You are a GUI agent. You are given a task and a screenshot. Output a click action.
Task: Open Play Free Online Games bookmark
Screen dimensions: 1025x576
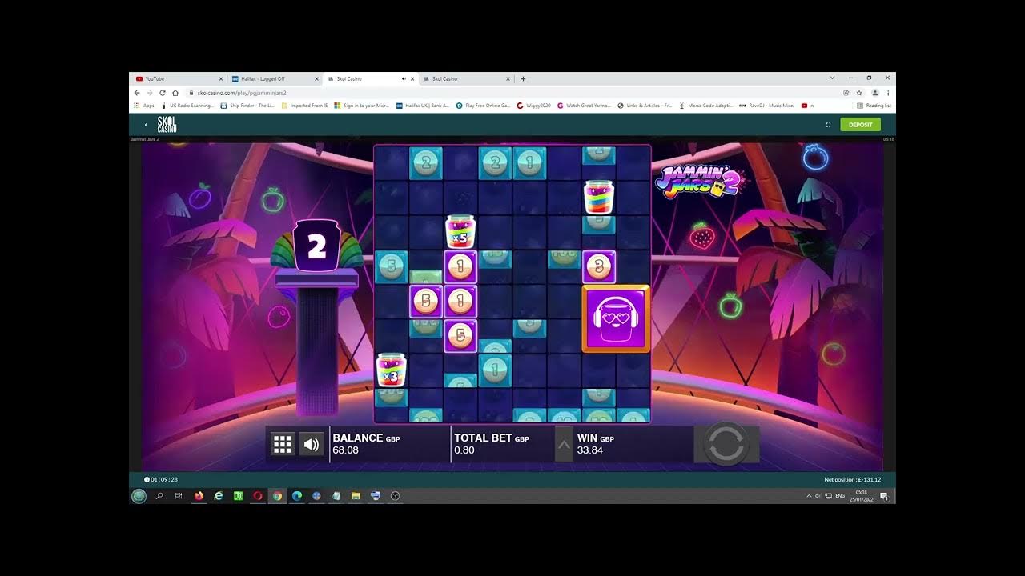pos(483,106)
